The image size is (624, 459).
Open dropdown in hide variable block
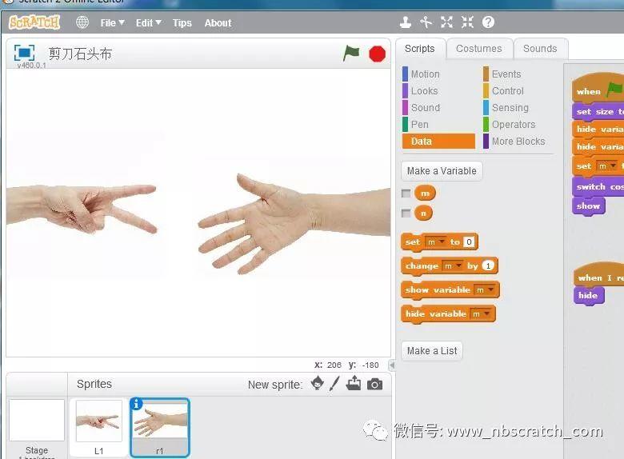(481, 313)
